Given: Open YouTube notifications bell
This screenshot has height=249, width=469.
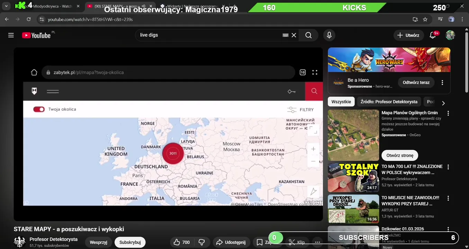Looking at the screenshot, I should tap(433, 35).
